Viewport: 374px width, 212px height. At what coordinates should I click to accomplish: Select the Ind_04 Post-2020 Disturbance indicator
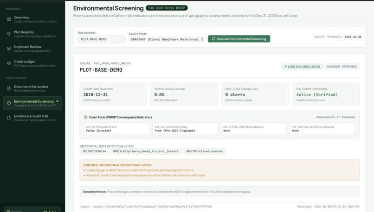pos(322,129)
